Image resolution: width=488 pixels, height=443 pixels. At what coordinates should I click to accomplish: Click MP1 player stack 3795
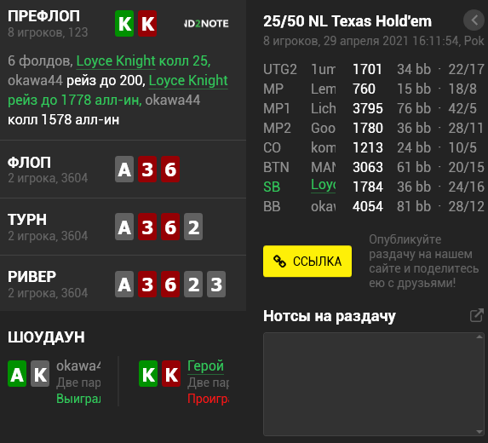click(x=368, y=109)
